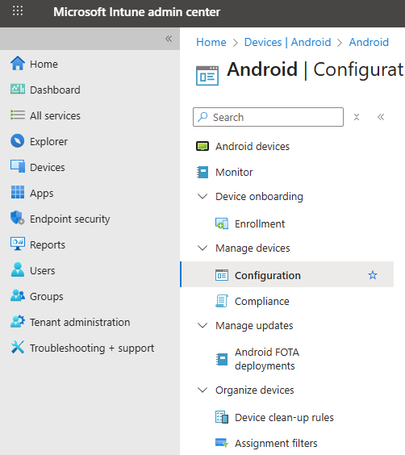
Task: Open Tenant administration in the sidebar
Action: [x=80, y=323]
